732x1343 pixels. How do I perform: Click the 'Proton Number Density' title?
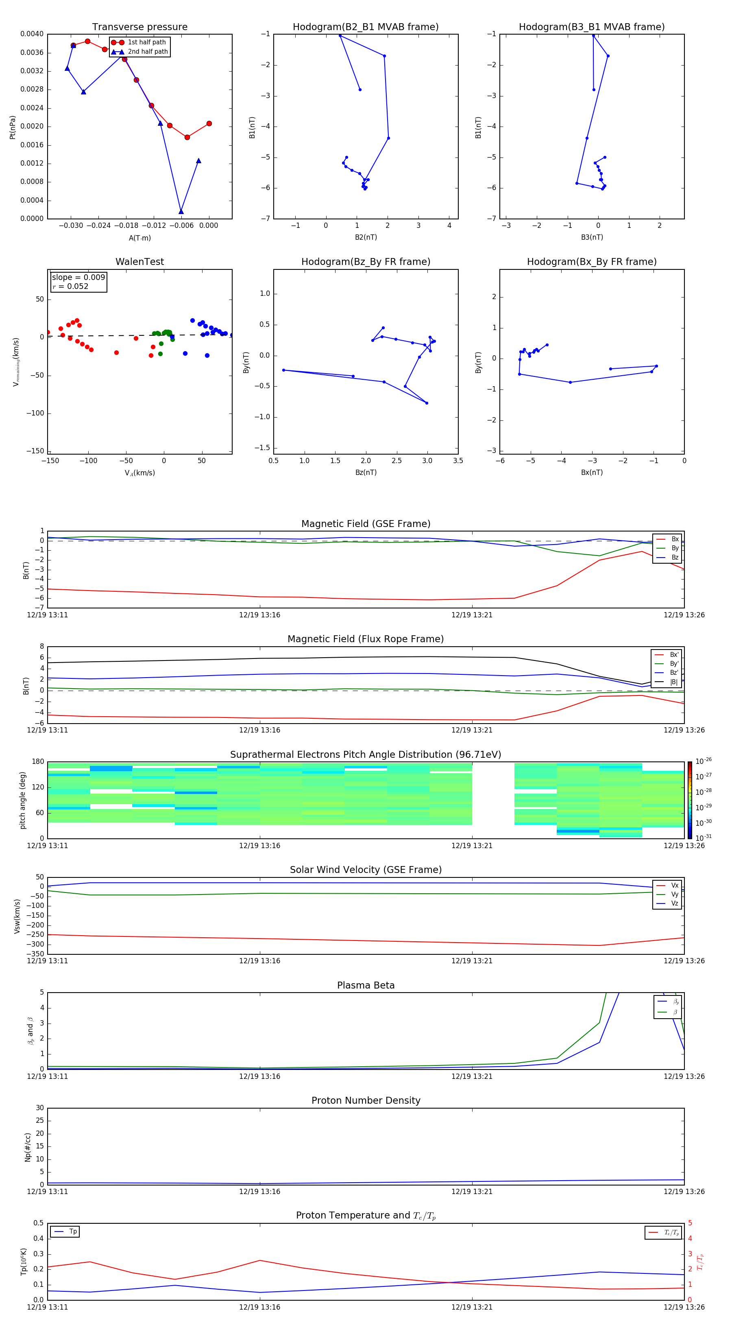(366, 1100)
